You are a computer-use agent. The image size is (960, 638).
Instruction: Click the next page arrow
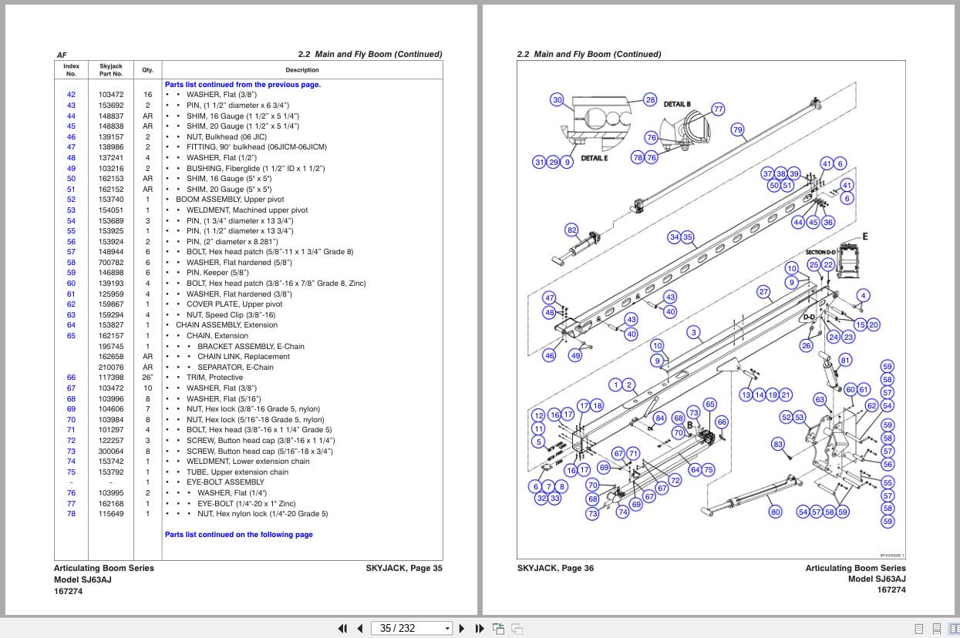(461, 628)
